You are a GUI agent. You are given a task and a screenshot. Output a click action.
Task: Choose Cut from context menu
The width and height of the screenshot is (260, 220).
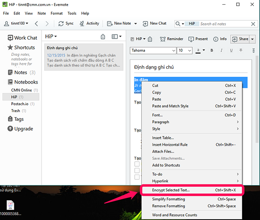tap(192, 85)
